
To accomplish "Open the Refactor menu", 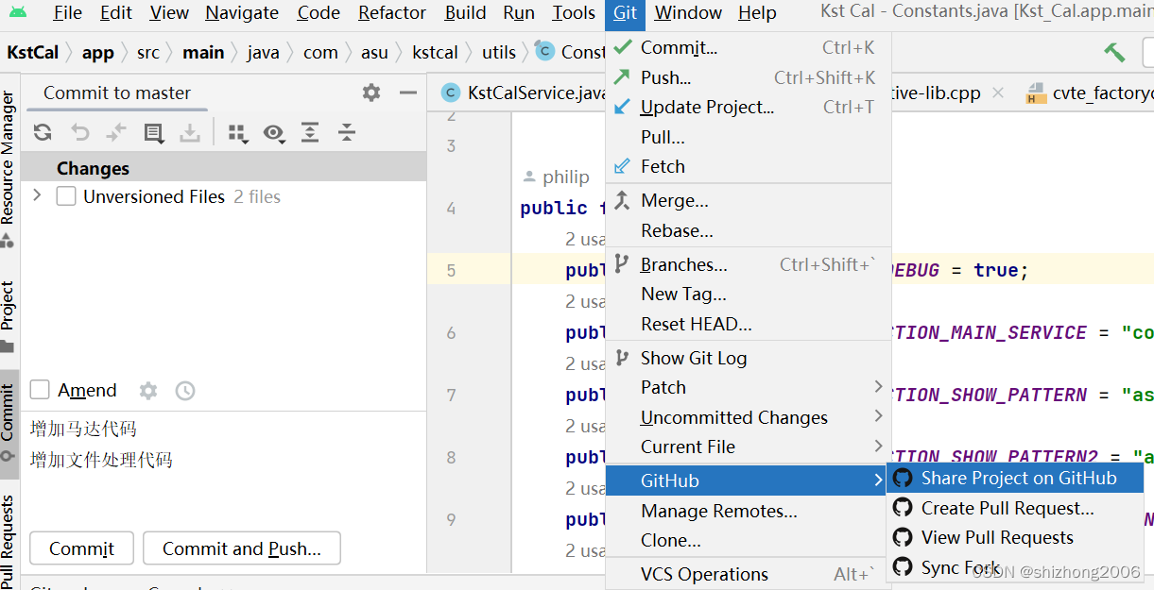I will click(x=392, y=13).
